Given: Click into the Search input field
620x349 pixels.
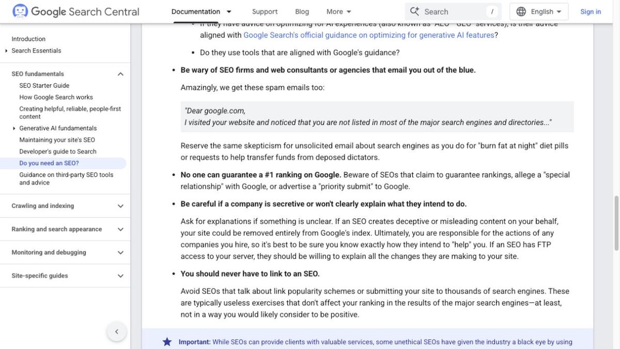Looking at the screenshot, I should point(453,11).
